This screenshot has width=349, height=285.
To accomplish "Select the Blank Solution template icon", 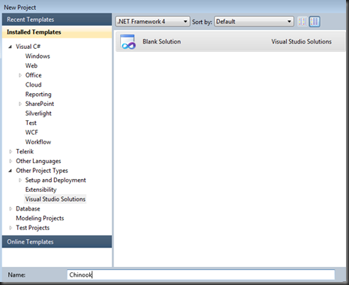I will pos(128,42).
